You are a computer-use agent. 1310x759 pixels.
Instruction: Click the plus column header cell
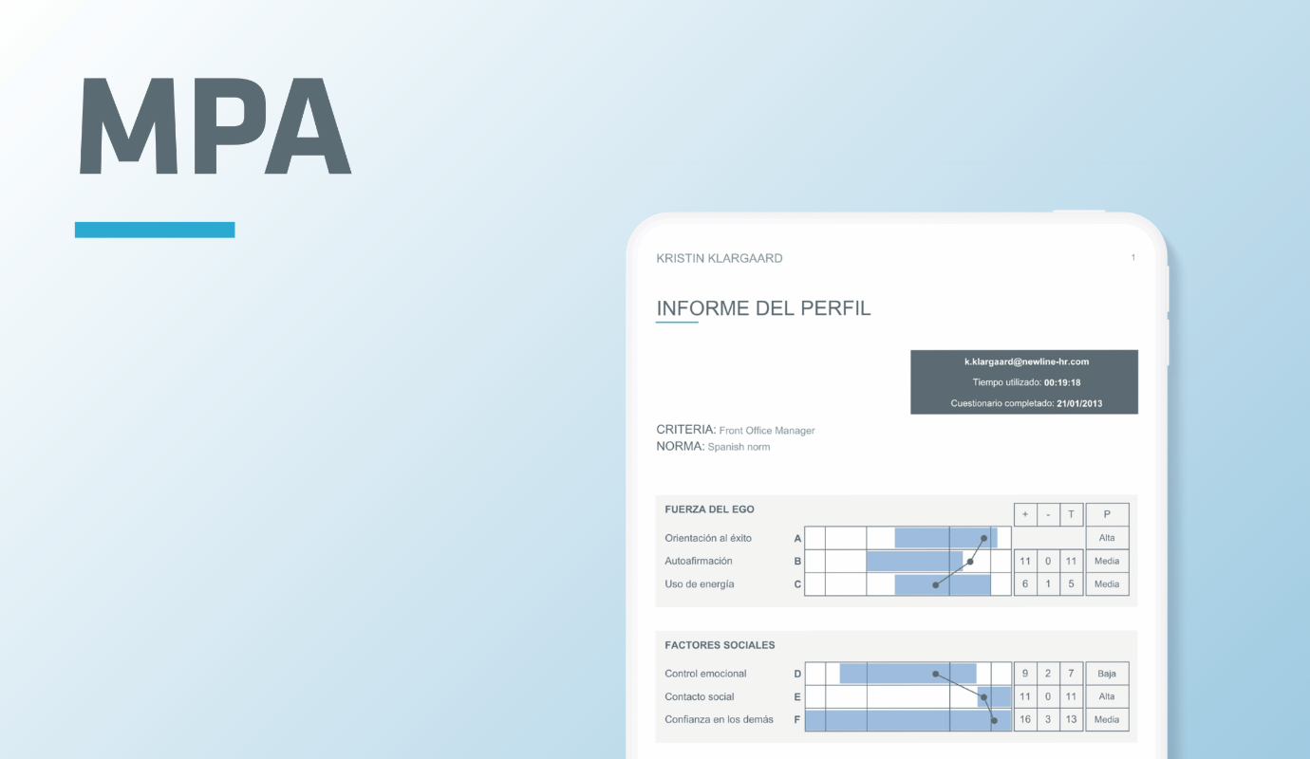tap(1025, 514)
